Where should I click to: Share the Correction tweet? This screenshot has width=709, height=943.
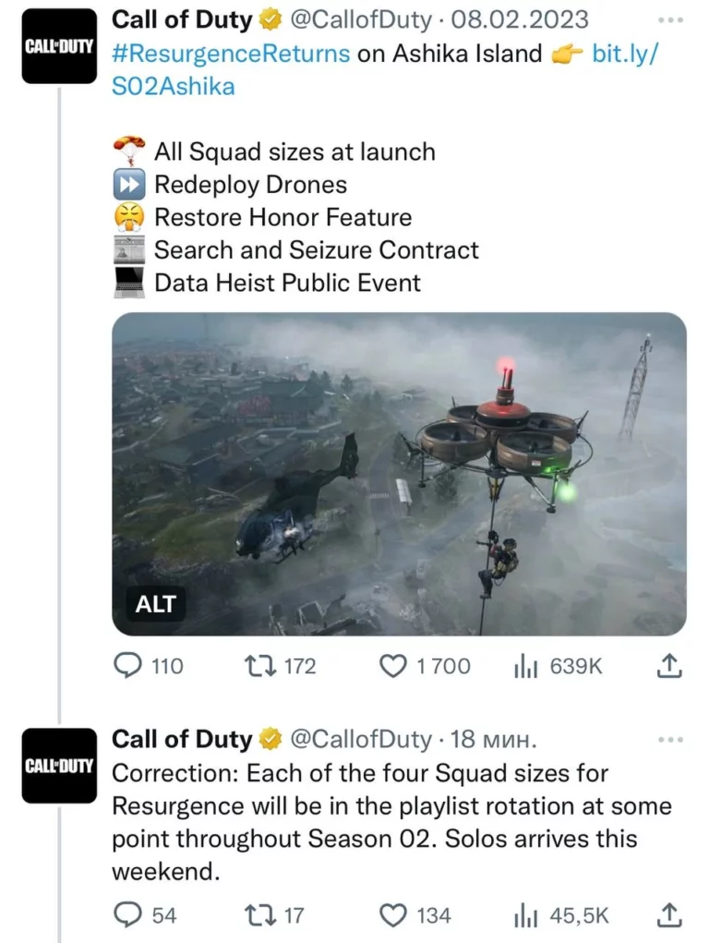pyautogui.click(x=671, y=915)
